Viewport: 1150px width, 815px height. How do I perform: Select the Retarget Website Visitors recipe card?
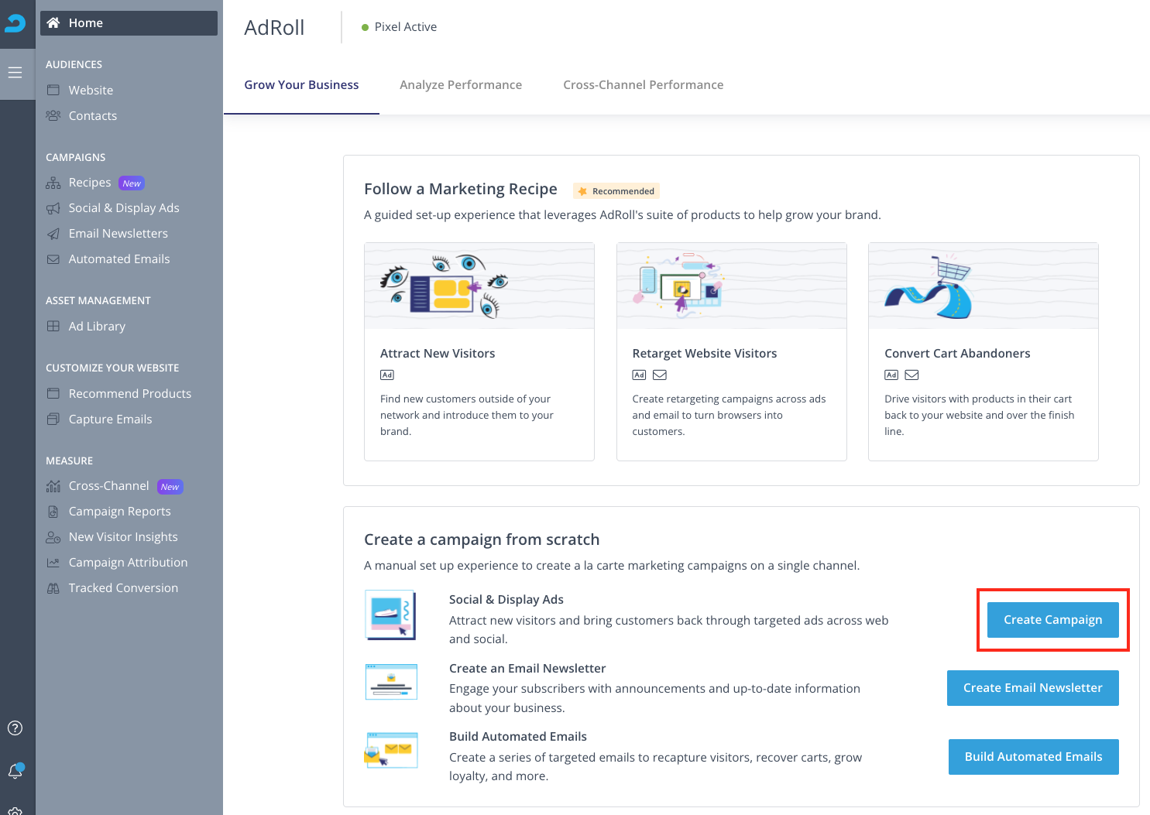[732, 352]
